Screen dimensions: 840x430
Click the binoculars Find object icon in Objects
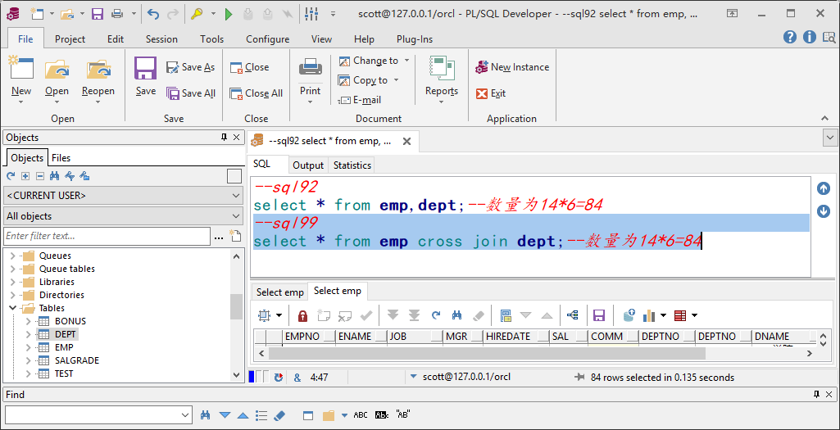coord(54,175)
